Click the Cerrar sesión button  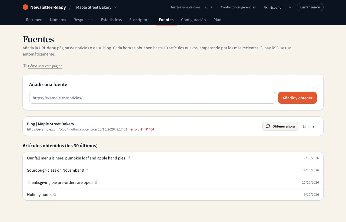(310, 7)
